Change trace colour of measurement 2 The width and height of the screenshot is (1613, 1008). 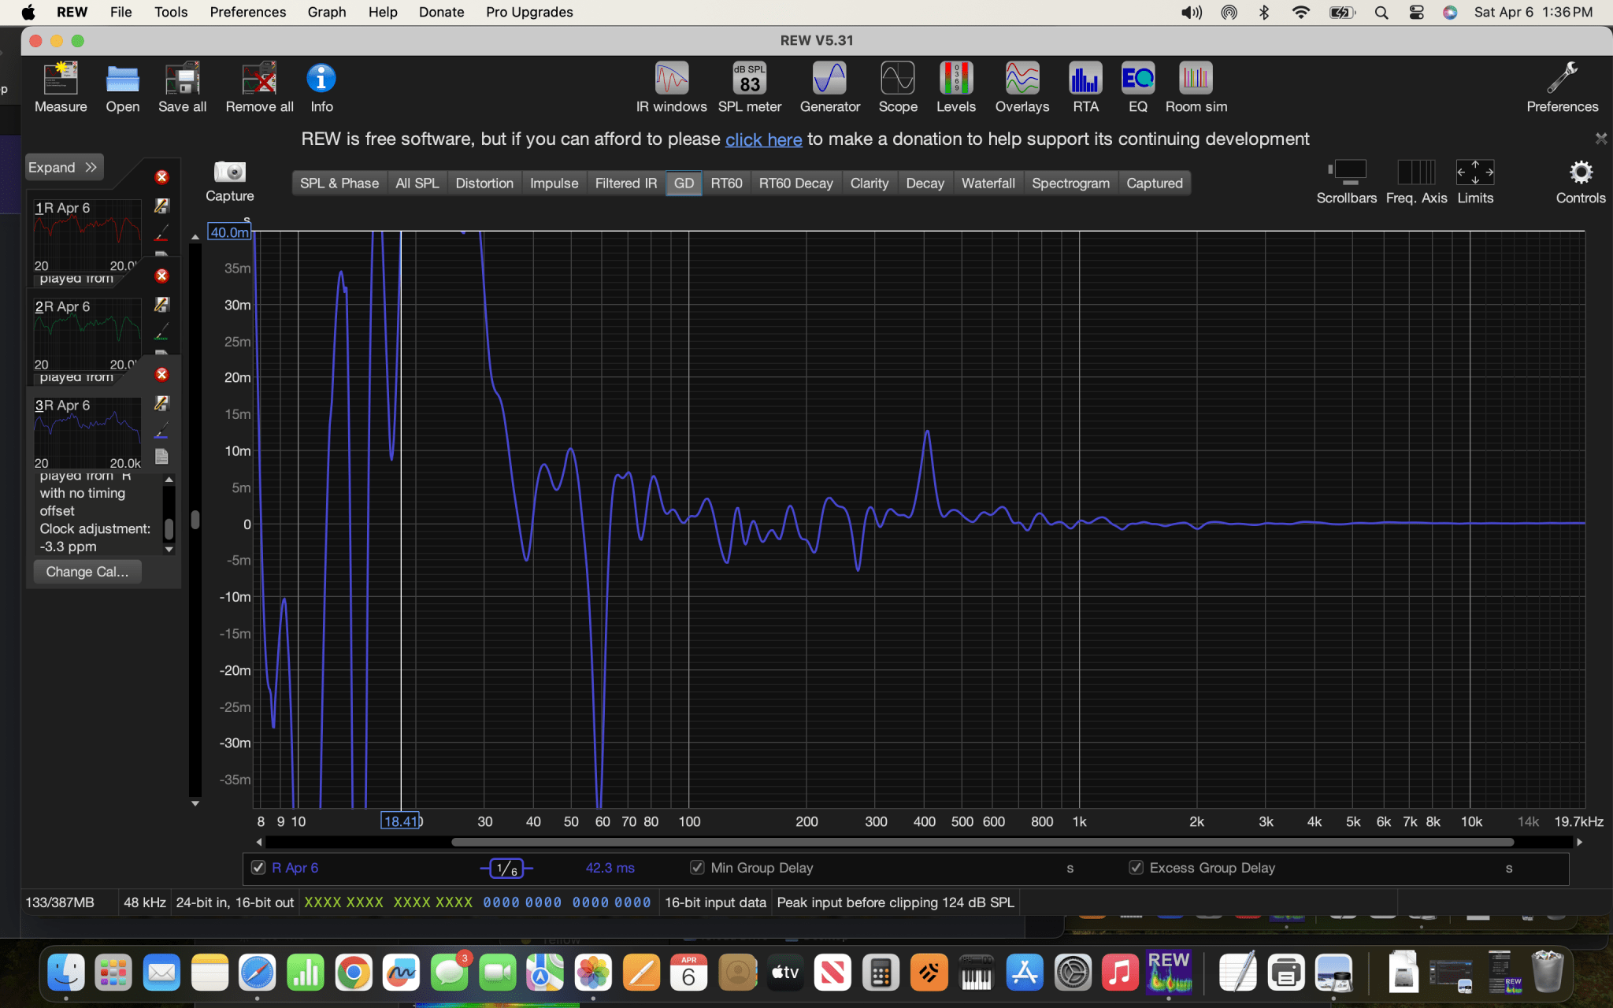161,332
